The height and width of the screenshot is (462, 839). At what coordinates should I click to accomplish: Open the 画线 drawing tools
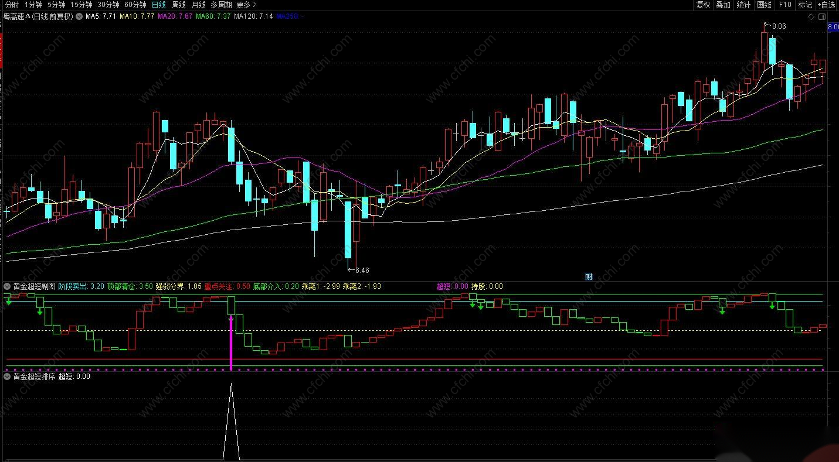(x=764, y=5)
